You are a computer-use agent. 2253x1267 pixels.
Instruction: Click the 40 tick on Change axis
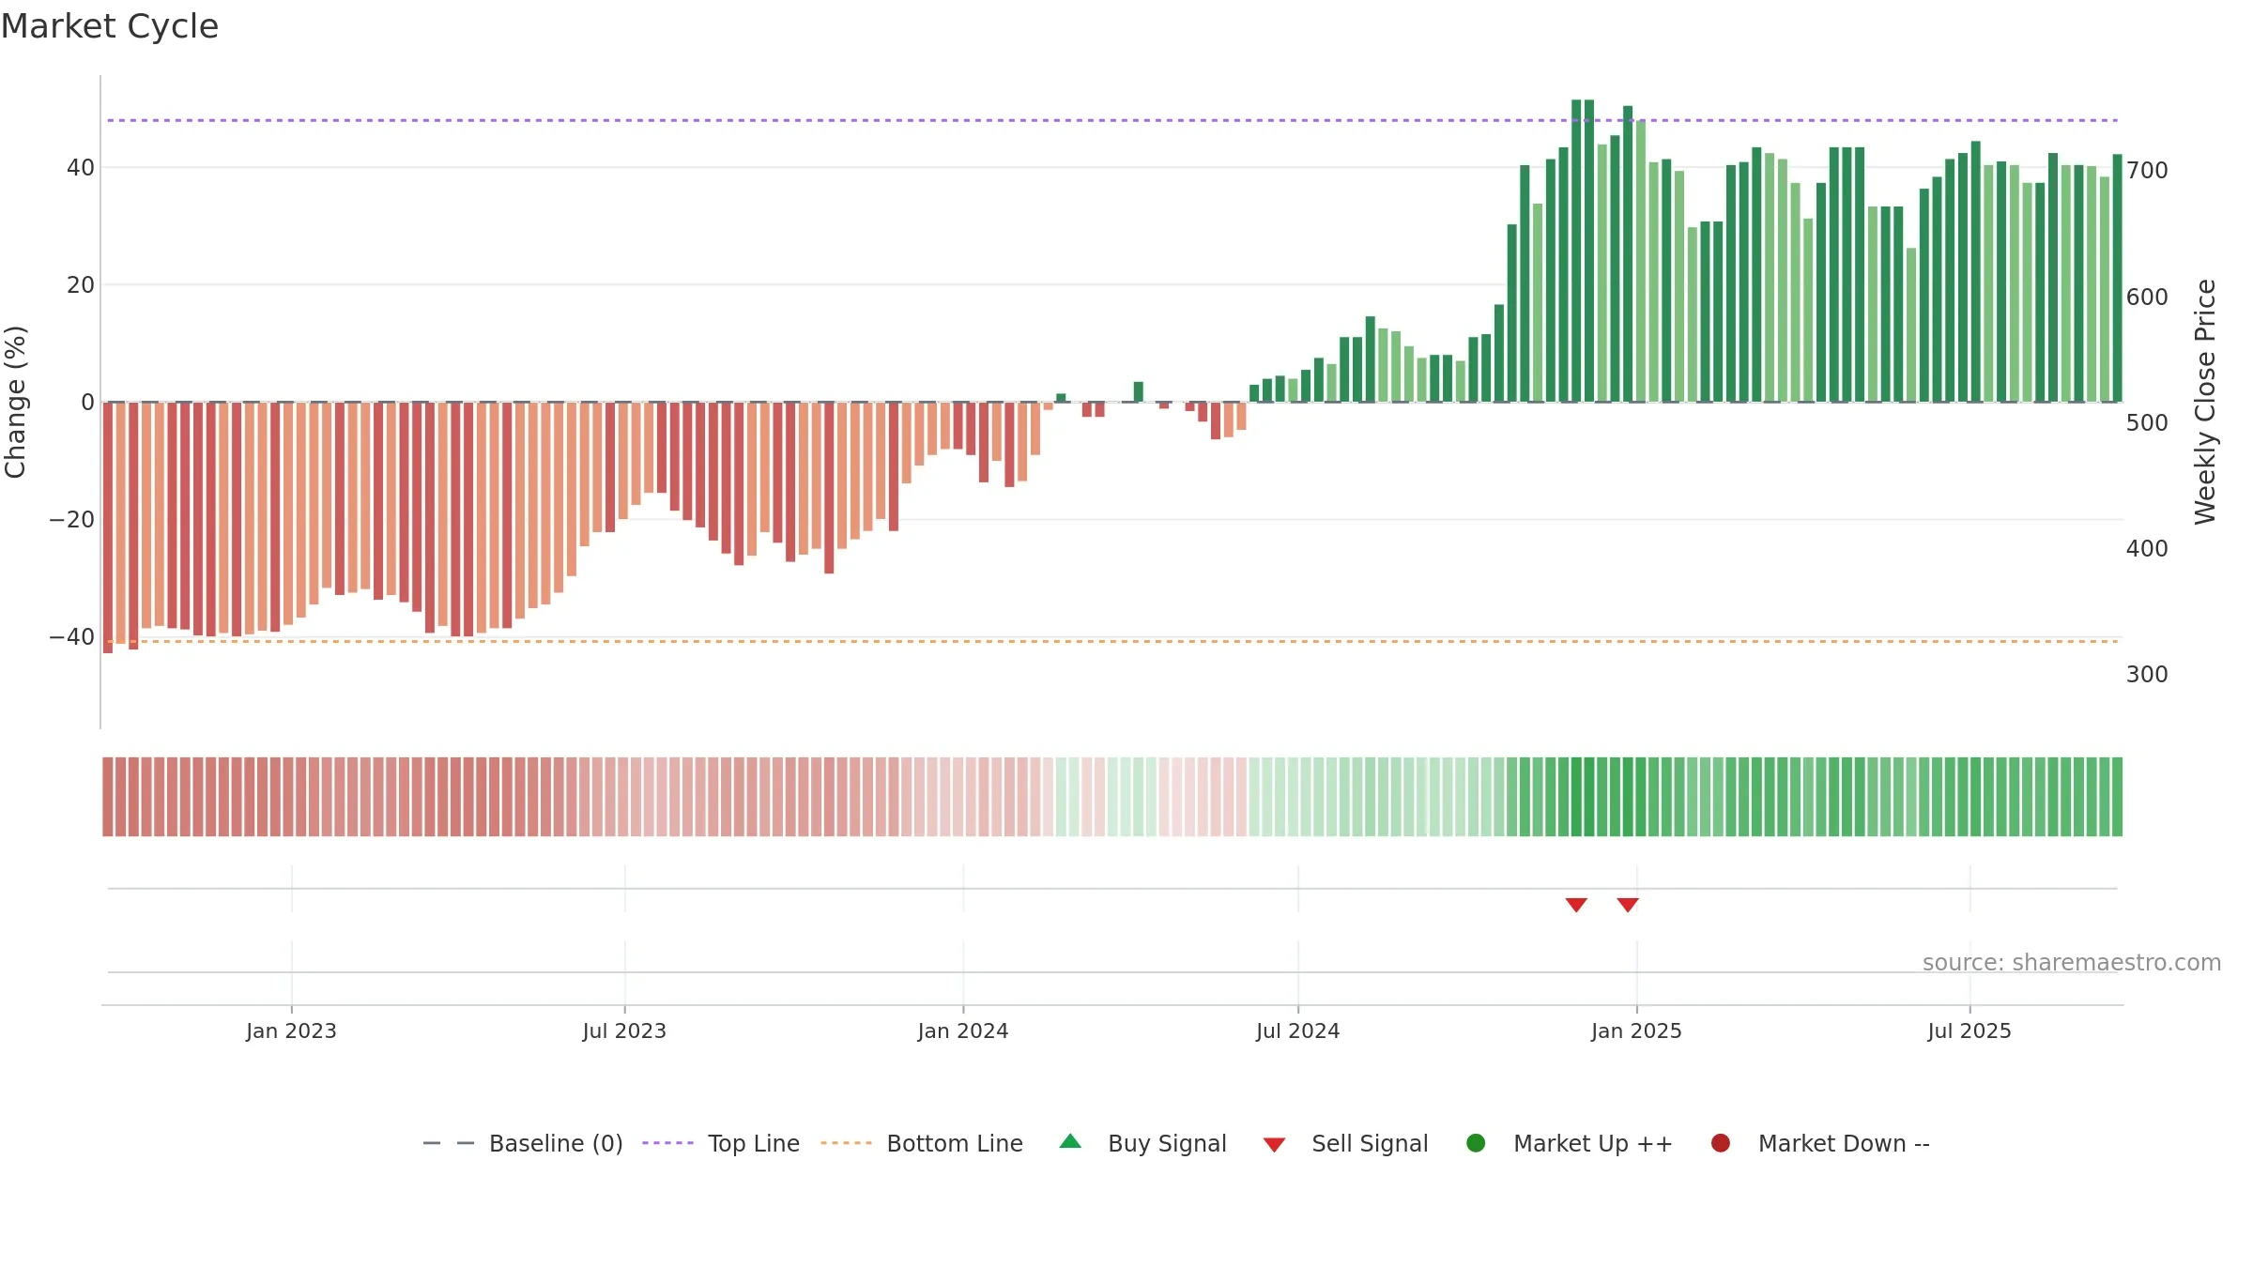pos(81,168)
